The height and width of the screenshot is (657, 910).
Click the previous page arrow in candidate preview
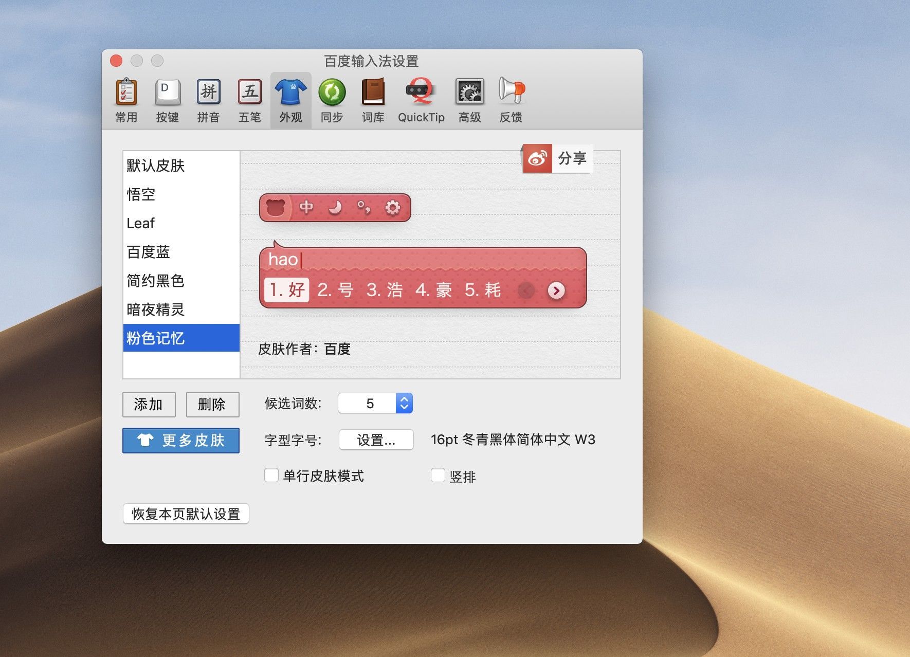pyautogui.click(x=526, y=290)
